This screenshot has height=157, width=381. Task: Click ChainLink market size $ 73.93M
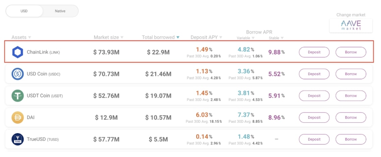[106, 52]
